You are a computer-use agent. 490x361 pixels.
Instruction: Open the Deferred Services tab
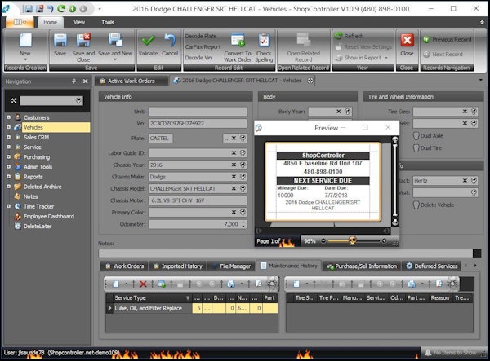(x=431, y=266)
